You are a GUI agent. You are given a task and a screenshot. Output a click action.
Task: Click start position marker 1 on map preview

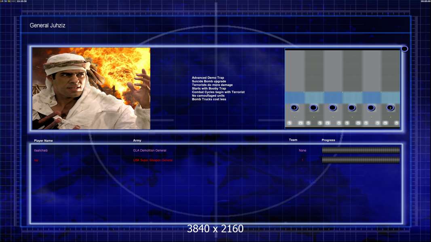tap(294, 108)
